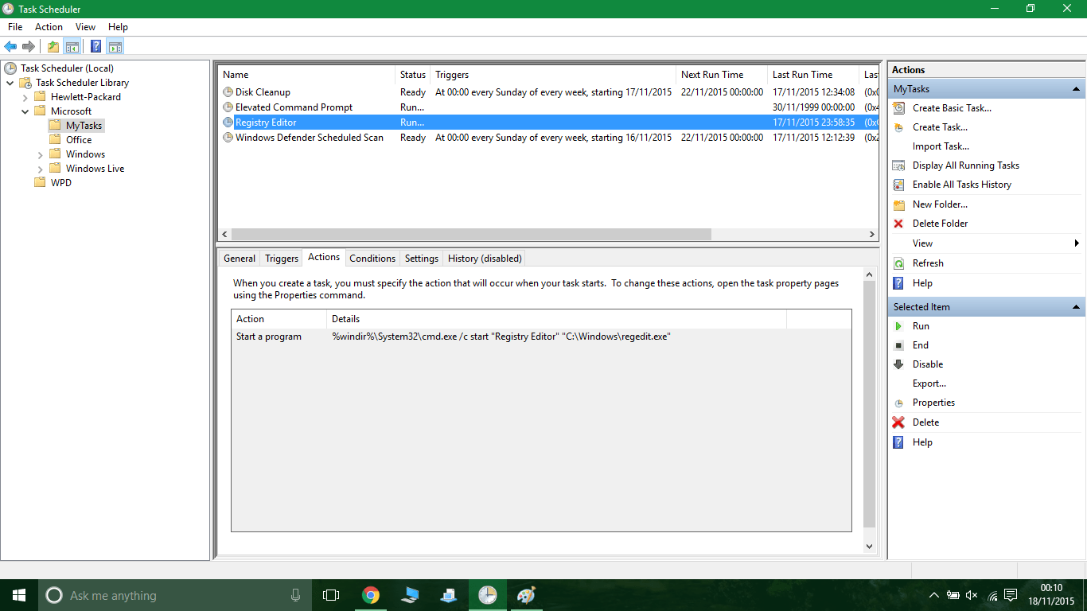The image size is (1087, 611).
Task: Toggle the show/hide console tree toolbar button
Action: click(72, 46)
